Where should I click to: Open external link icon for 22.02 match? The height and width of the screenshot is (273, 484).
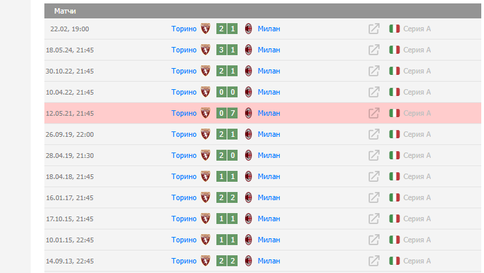[x=373, y=29]
